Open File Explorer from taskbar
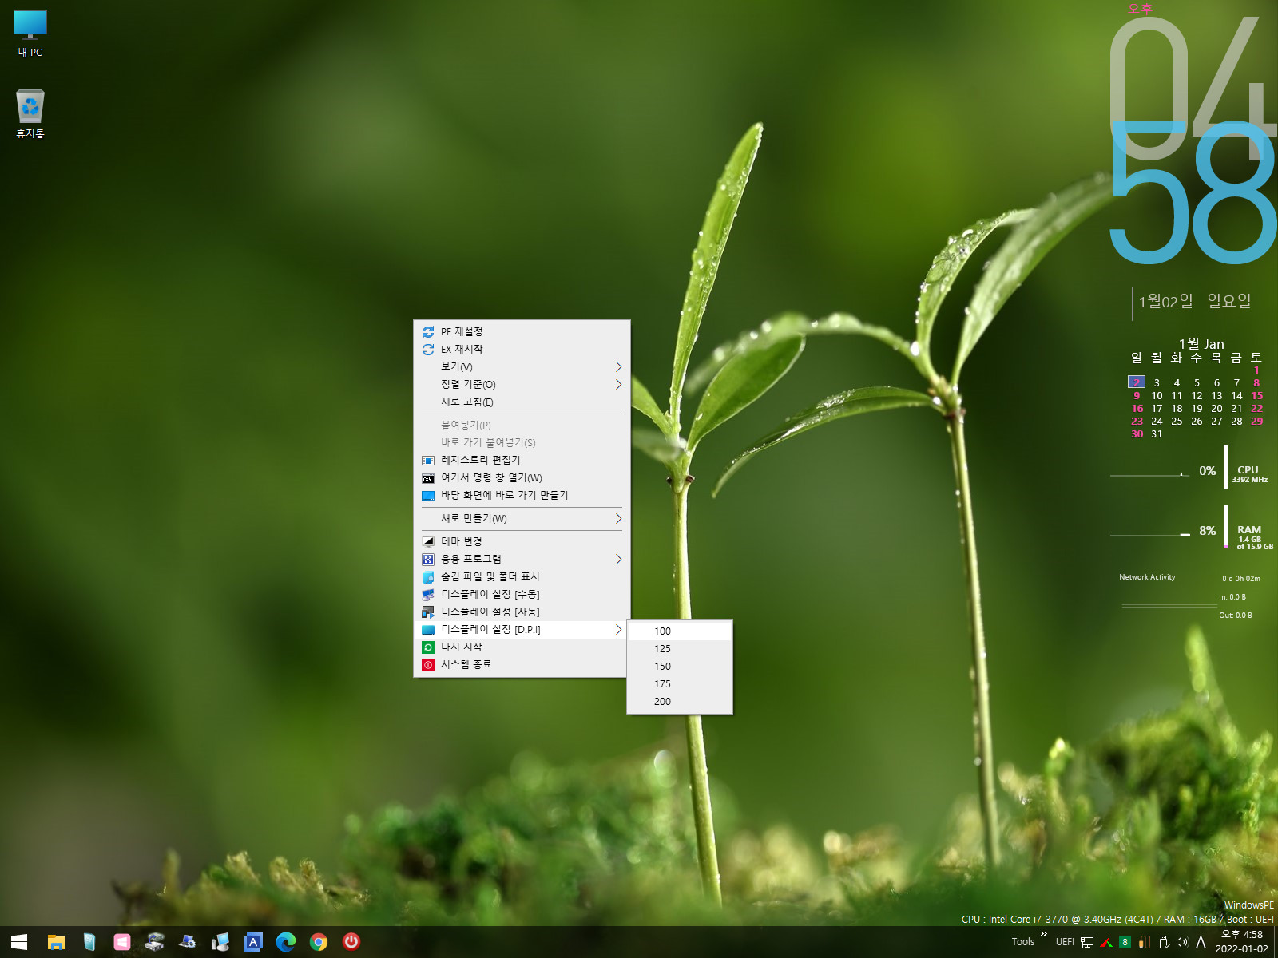The width and height of the screenshot is (1278, 958). [x=56, y=942]
